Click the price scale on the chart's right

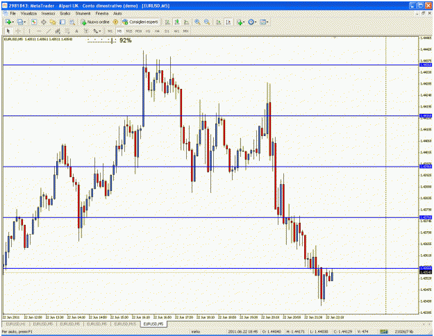coord(426,175)
